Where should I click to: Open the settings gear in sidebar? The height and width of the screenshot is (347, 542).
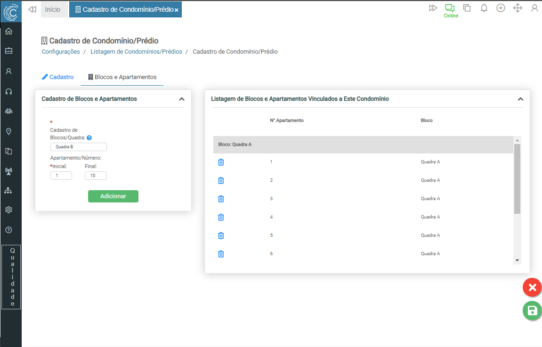pos(8,210)
